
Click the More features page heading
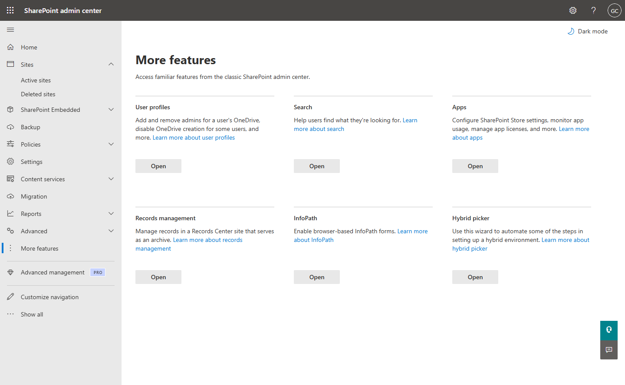tap(175, 60)
